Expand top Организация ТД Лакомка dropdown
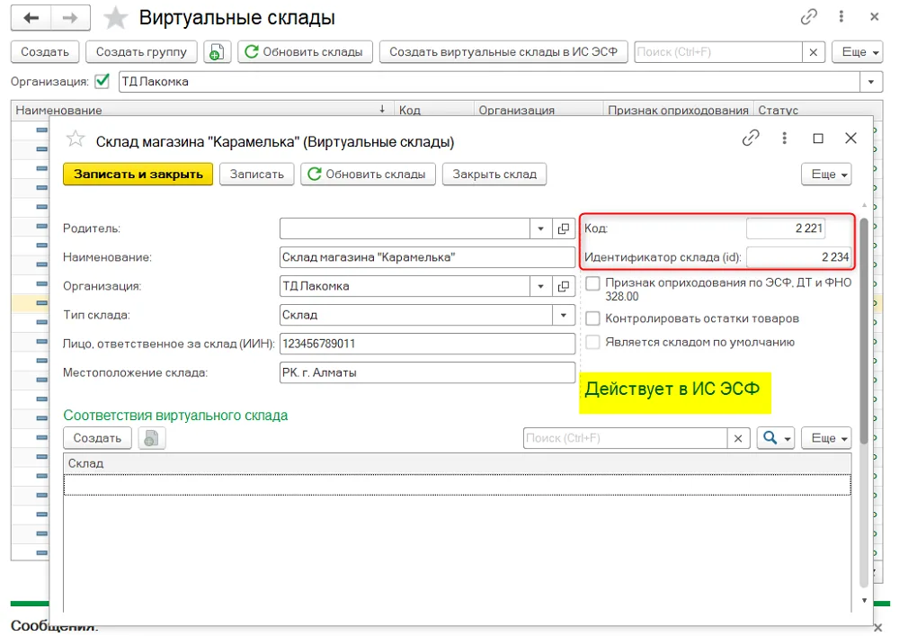 click(871, 82)
